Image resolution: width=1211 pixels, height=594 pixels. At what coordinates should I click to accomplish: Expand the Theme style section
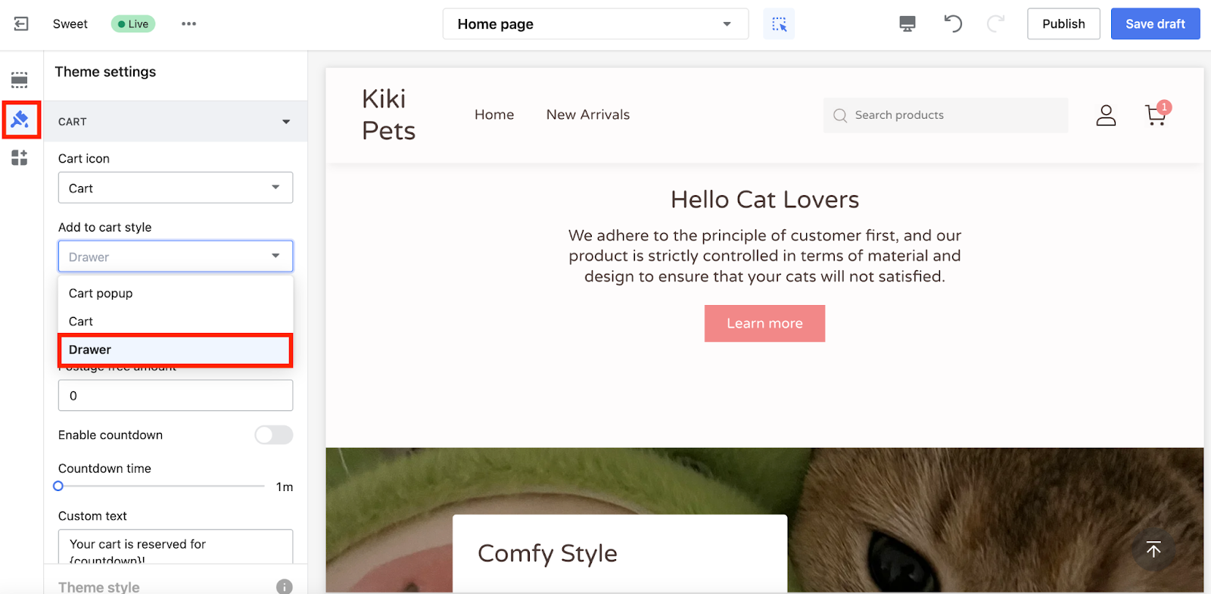coord(176,586)
